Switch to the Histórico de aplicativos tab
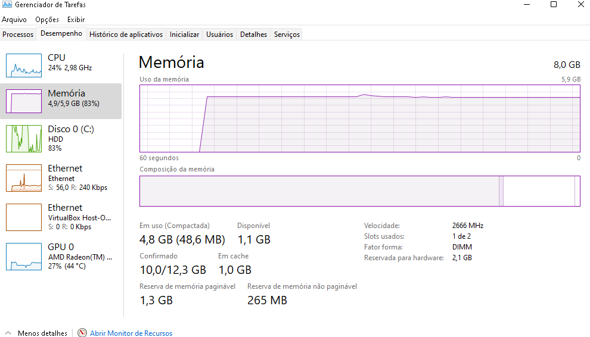 (126, 34)
